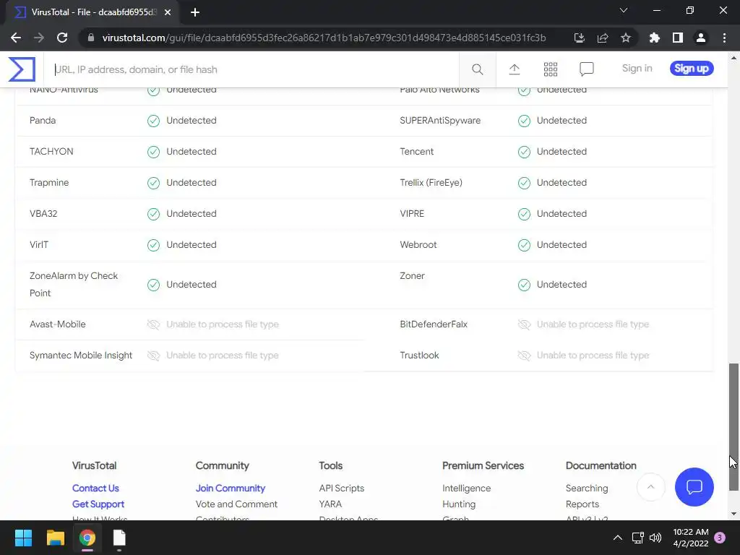740x555 pixels.
Task: Reload the page in Chrome
Action: 62,38
